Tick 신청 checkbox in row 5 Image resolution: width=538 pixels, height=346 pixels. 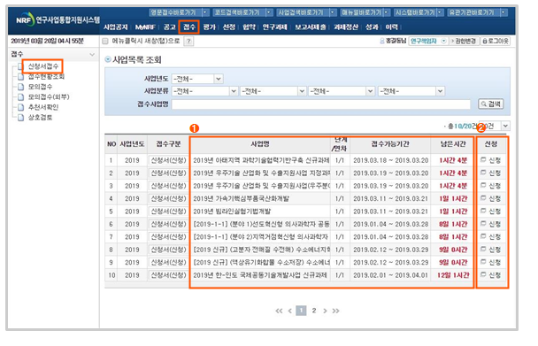pos(483,211)
